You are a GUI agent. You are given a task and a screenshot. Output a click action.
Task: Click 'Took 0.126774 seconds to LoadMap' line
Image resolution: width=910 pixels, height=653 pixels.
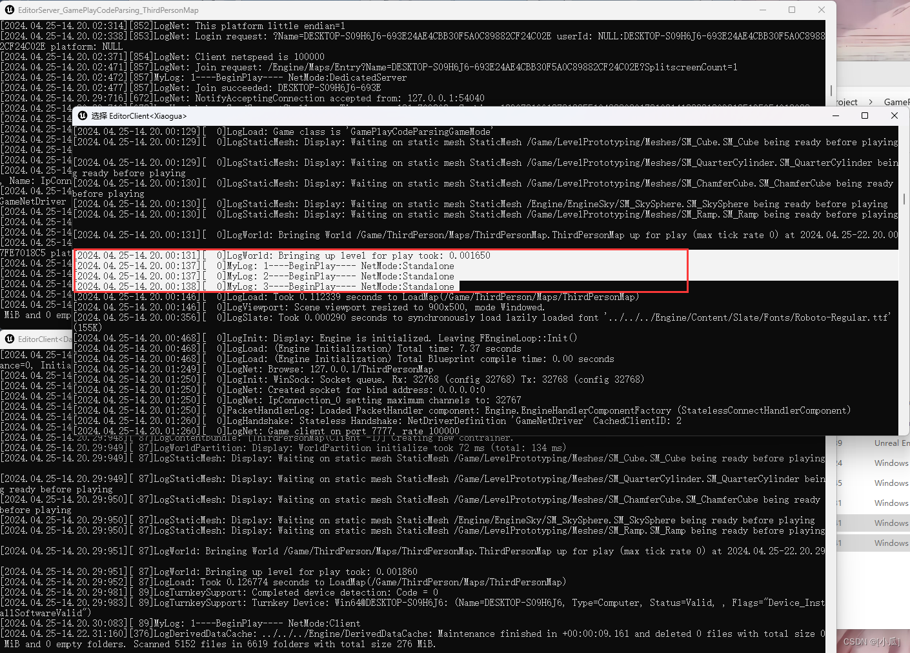coord(283,582)
